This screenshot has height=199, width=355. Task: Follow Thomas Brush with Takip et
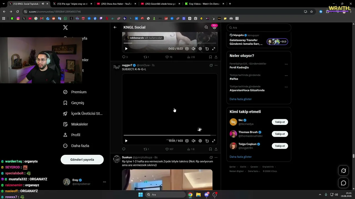(280, 134)
